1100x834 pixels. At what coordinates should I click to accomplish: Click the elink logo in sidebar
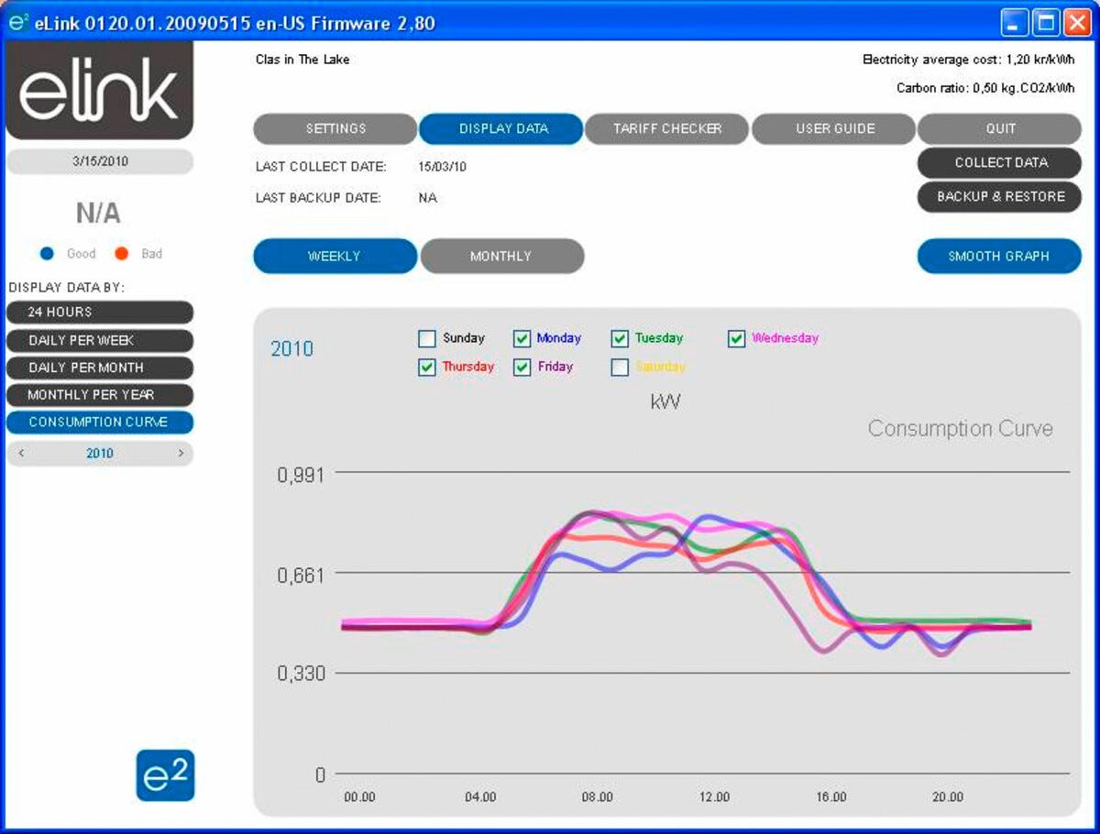tap(99, 91)
